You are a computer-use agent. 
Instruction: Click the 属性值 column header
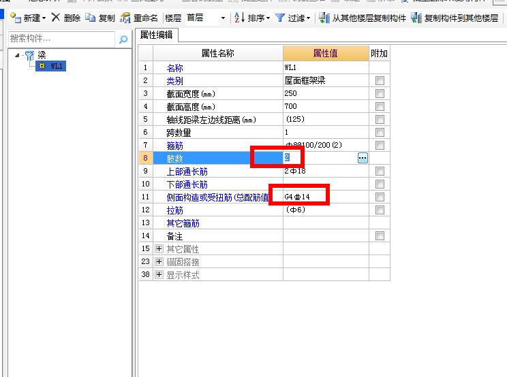326,53
